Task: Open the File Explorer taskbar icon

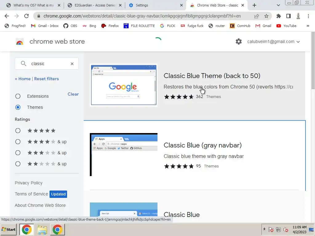Action: (42, 230)
